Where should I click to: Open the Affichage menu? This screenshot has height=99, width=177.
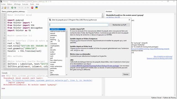click(x=17, y=4)
